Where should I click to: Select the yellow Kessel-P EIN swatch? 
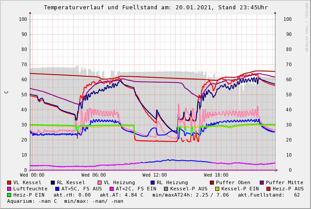coord(217,189)
